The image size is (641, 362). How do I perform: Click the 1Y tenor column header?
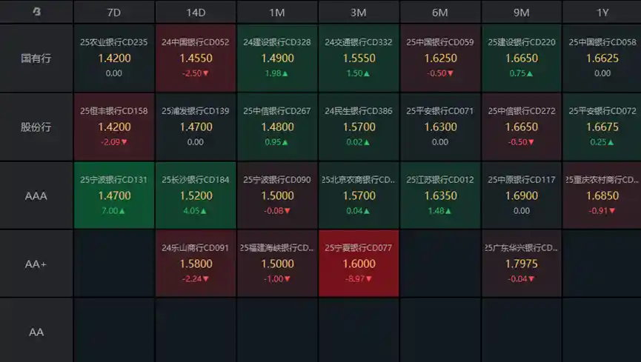click(x=602, y=13)
